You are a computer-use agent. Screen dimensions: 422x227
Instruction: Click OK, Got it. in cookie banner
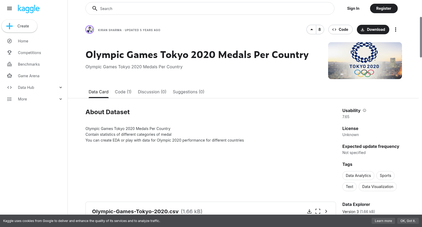coord(408,221)
